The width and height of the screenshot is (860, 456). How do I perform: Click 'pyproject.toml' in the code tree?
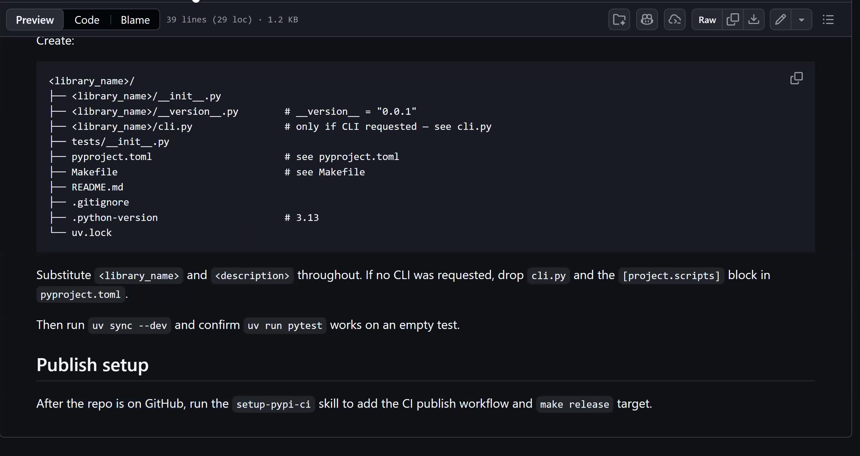[111, 157]
